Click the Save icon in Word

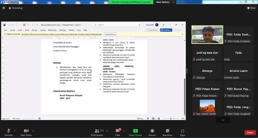(x=24, y=25)
